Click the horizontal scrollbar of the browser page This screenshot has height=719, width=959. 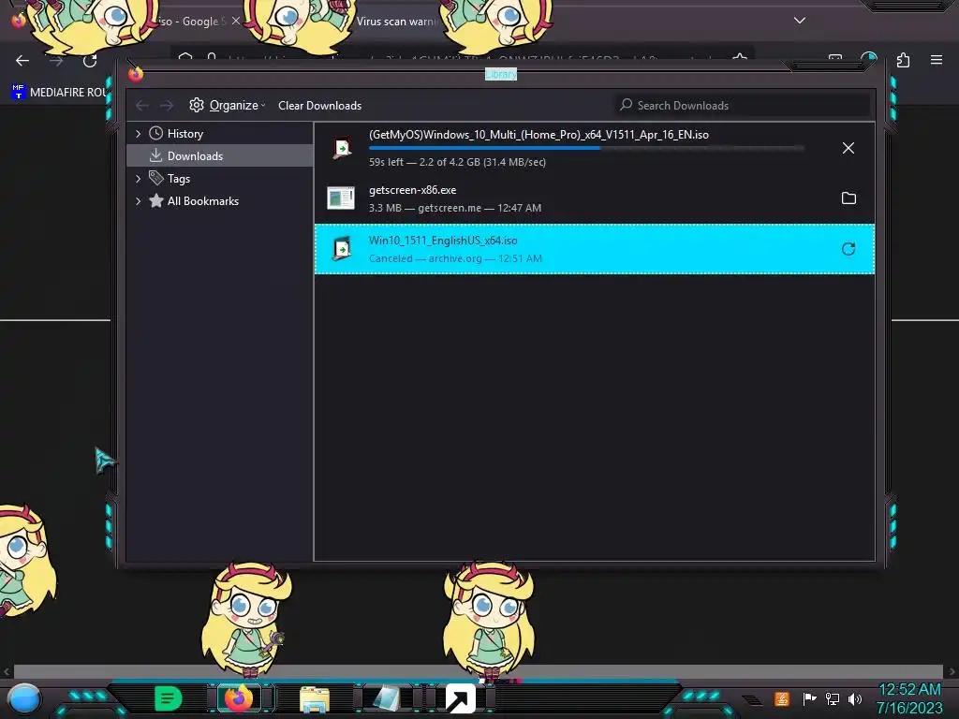pyautogui.click(x=478, y=670)
